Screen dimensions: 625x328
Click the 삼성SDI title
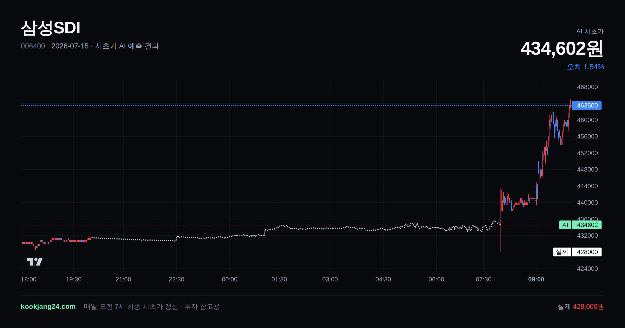pos(51,28)
